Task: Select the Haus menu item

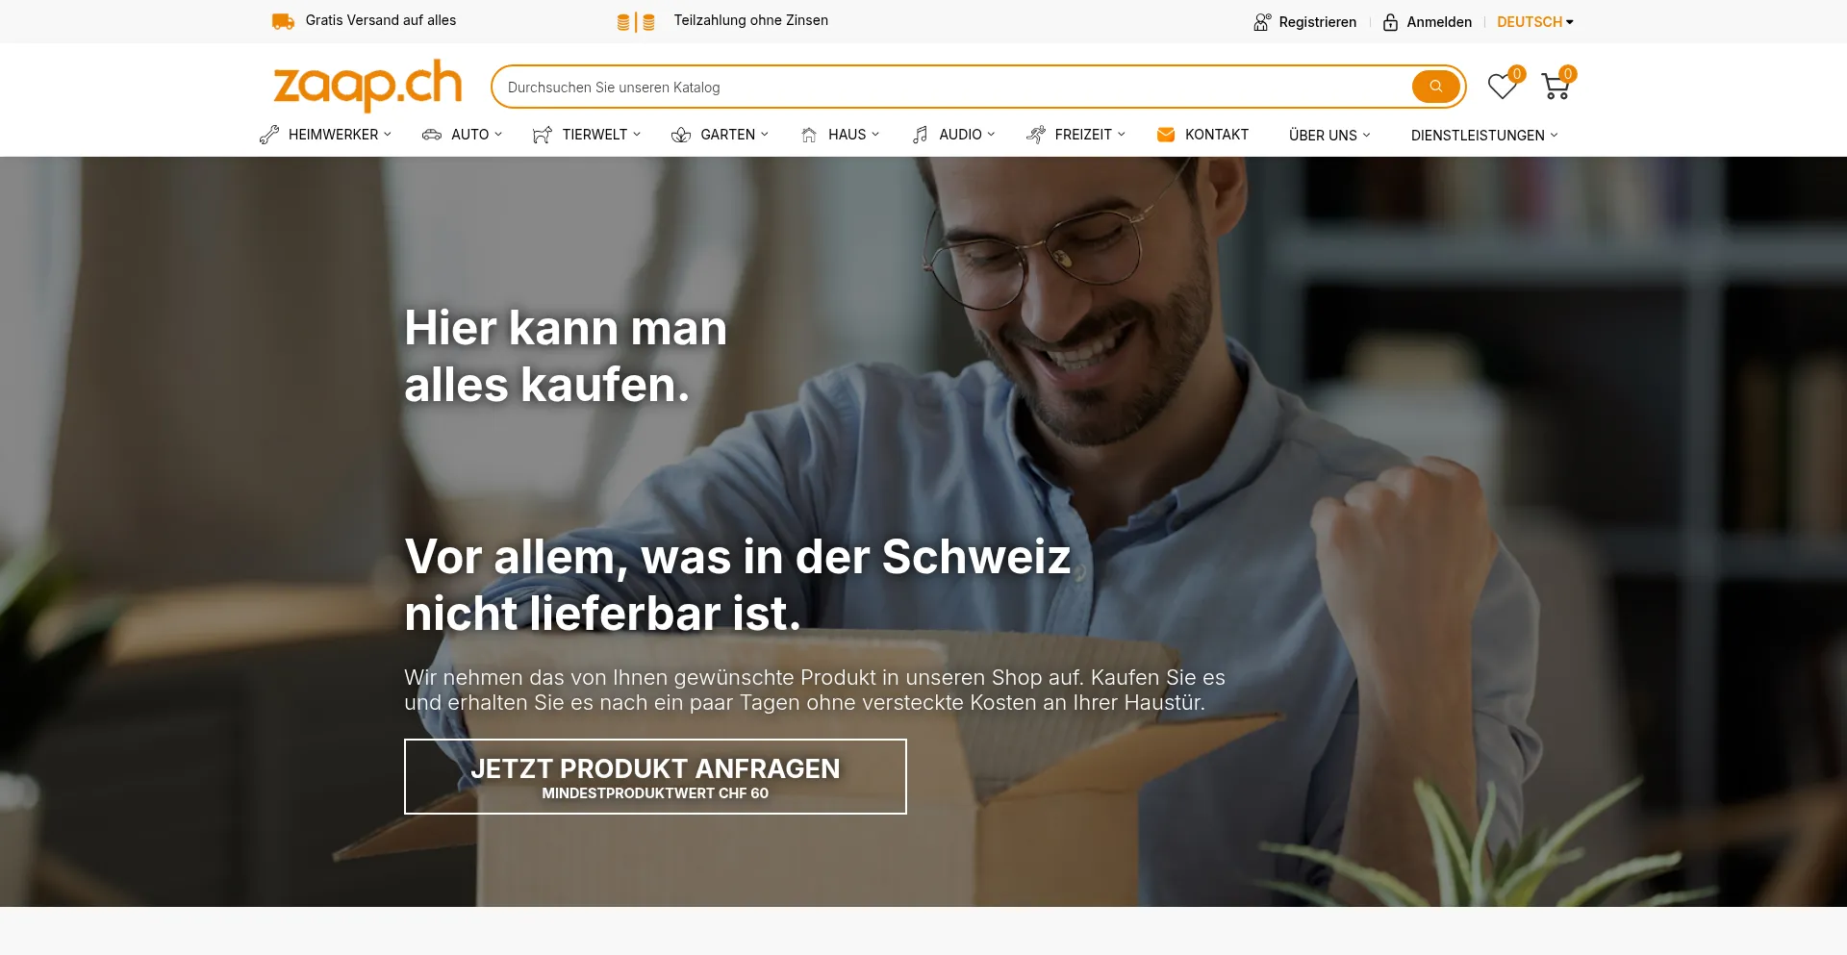Action: point(840,135)
